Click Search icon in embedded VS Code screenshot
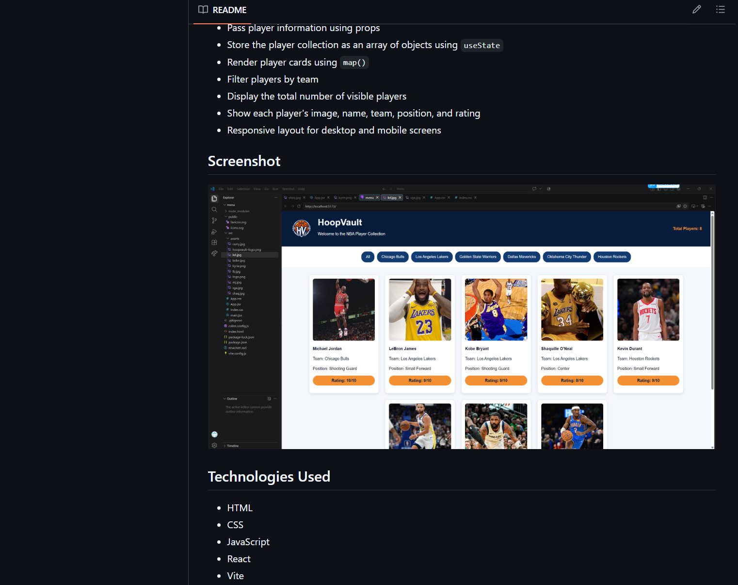Image resolution: width=738 pixels, height=585 pixels. click(214, 210)
